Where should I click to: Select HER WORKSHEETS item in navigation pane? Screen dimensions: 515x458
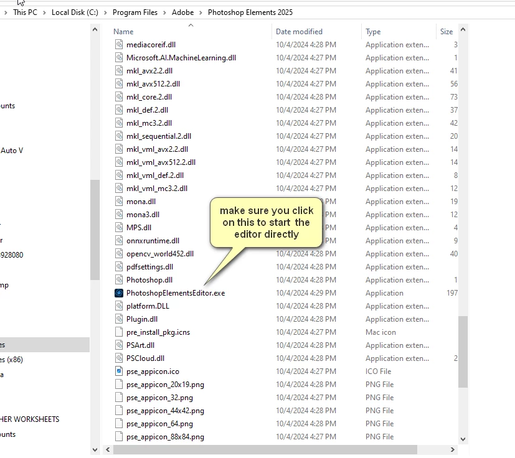point(29,419)
